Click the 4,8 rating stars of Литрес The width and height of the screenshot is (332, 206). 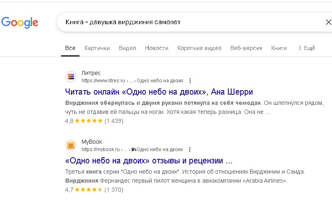89,121
